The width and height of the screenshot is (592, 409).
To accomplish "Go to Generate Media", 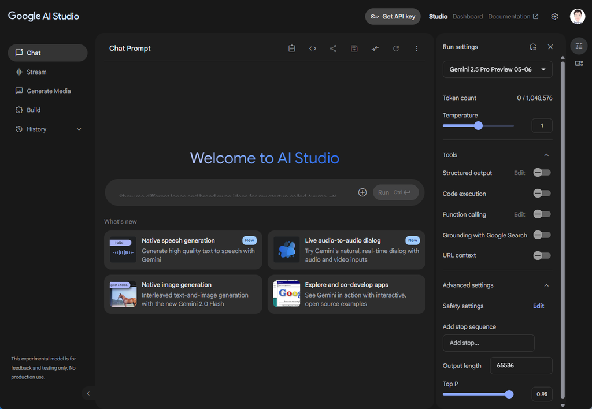I will click(x=47, y=91).
